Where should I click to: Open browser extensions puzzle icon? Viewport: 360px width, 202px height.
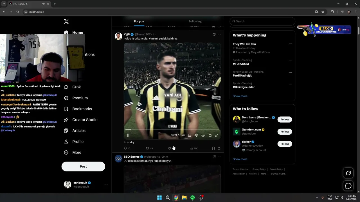(332, 12)
